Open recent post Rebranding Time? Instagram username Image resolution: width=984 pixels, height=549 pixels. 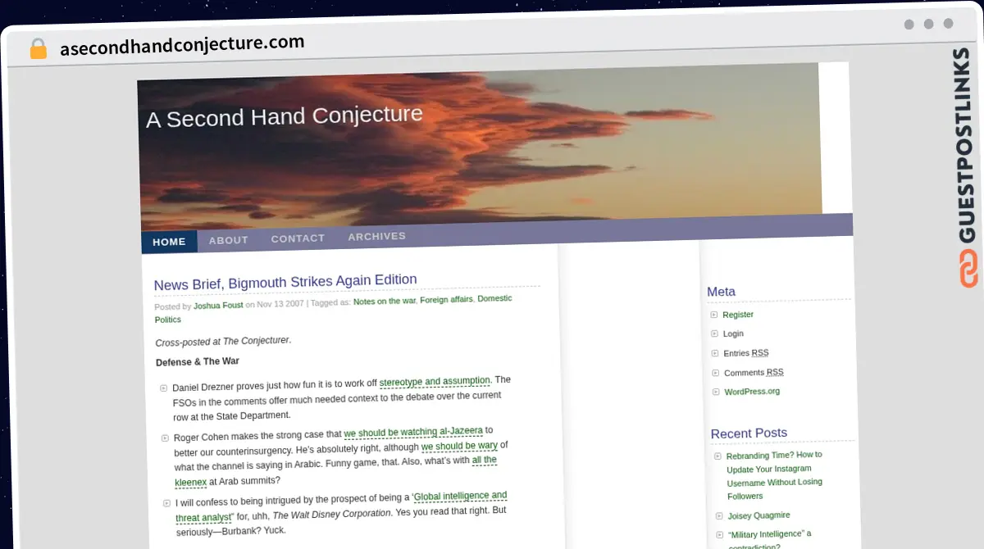point(774,475)
